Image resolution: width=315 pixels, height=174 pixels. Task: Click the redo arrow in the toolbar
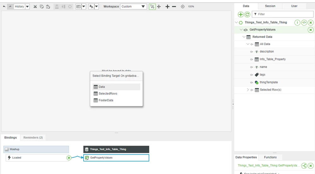[10, 6]
